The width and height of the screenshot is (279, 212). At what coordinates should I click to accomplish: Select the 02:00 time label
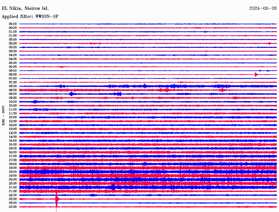pos(13,39)
